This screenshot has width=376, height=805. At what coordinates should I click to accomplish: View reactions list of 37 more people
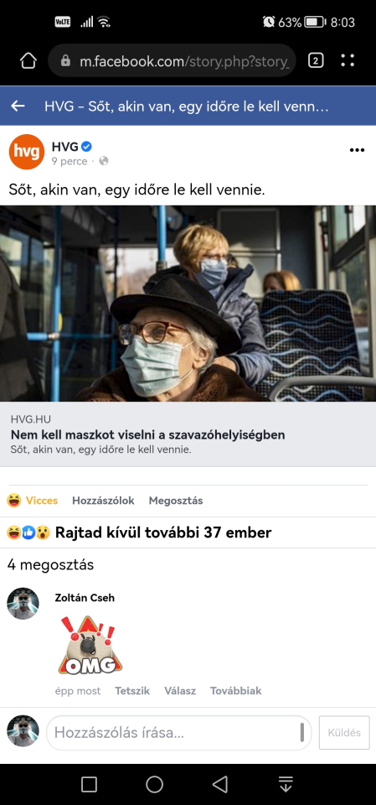[139, 532]
